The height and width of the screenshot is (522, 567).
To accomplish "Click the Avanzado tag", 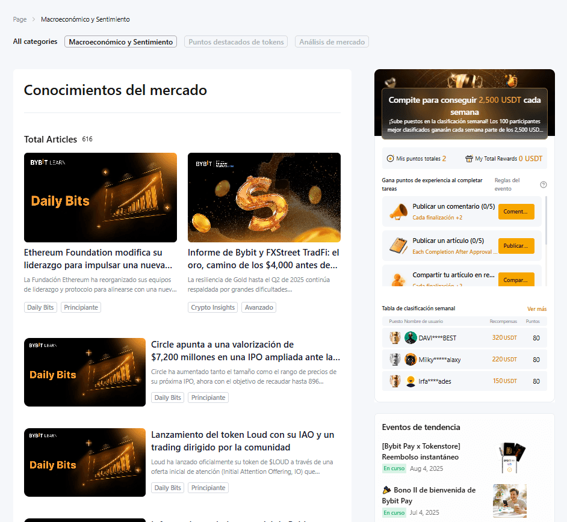I will [259, 307].
